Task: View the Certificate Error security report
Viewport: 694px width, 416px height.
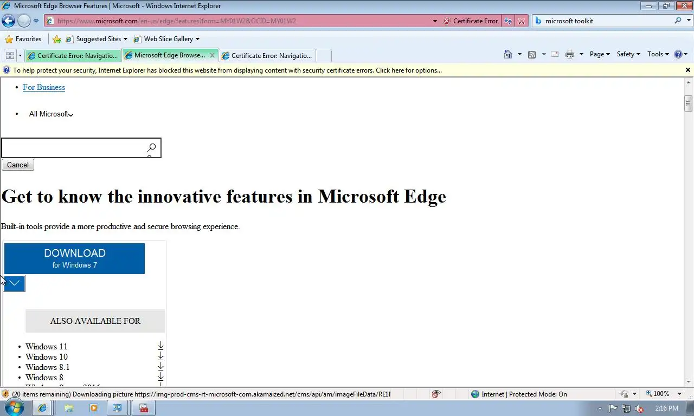Action: tap(471, 21)
